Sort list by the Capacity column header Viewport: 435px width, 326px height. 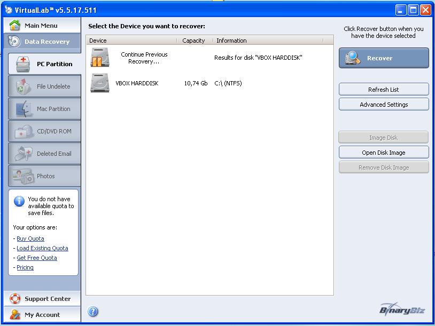[195, 41]
